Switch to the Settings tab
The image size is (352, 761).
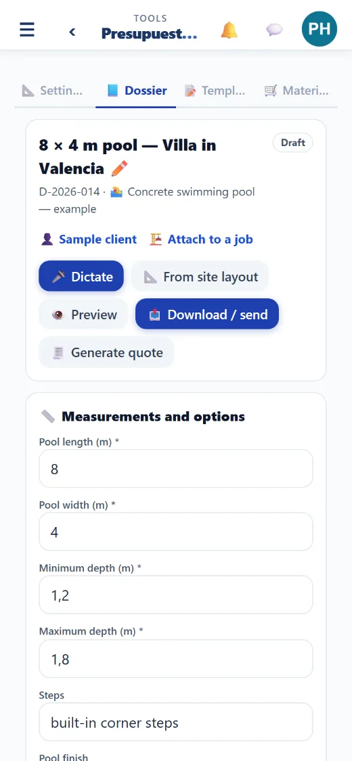(52, 90)
